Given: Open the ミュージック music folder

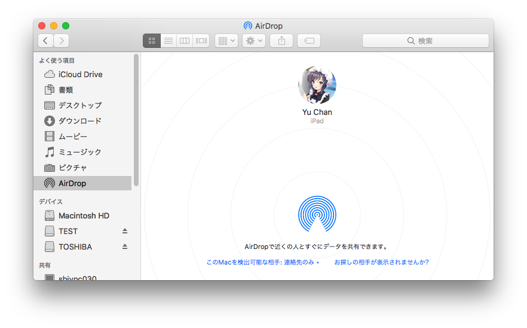Looking at the screenshot, I should coord(82,152).
